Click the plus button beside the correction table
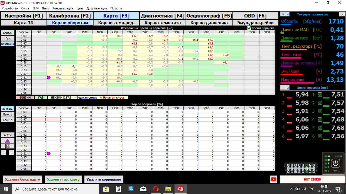 (4, 153)
